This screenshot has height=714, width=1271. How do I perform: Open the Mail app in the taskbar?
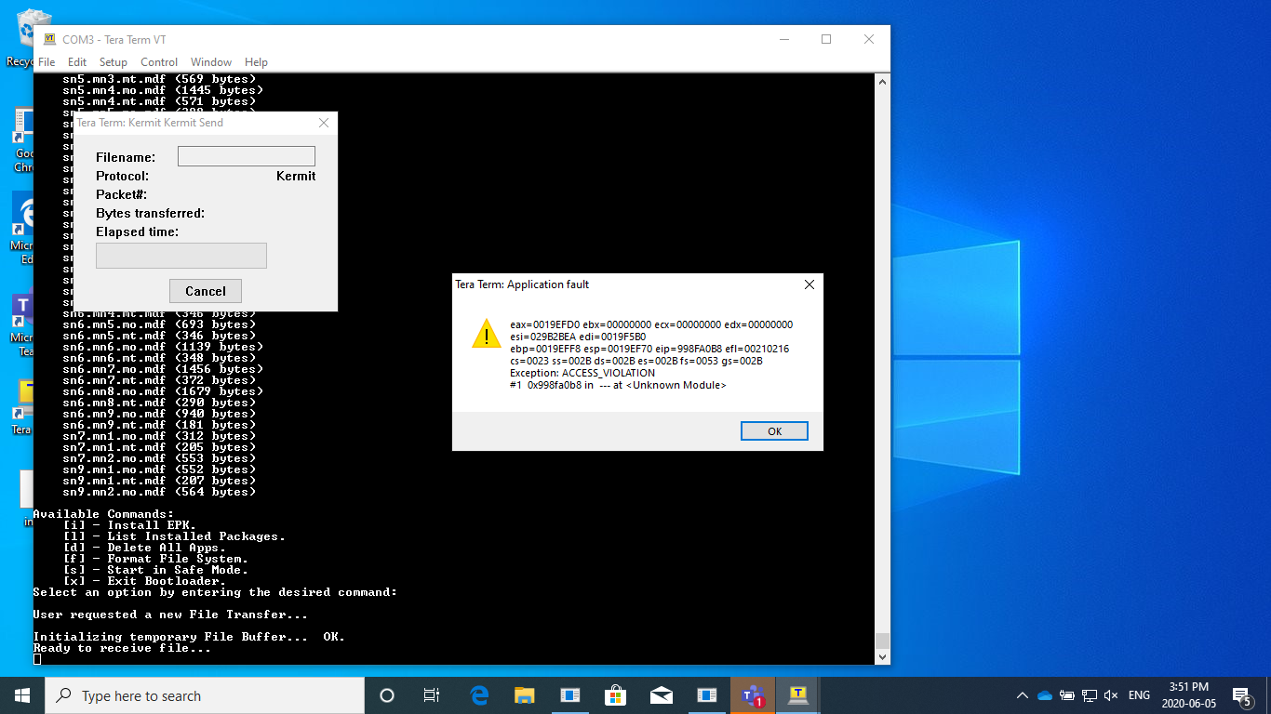click(662, 695)
